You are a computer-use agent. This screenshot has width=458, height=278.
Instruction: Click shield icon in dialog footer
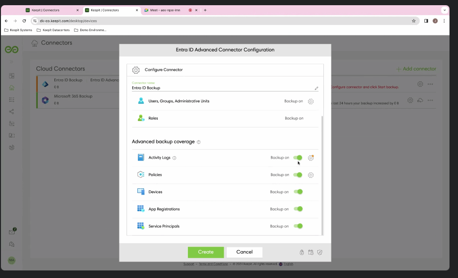320,253
